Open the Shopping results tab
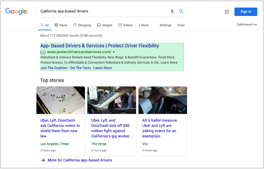This screenshot has height=169, width=264. [x=82, y=25]
